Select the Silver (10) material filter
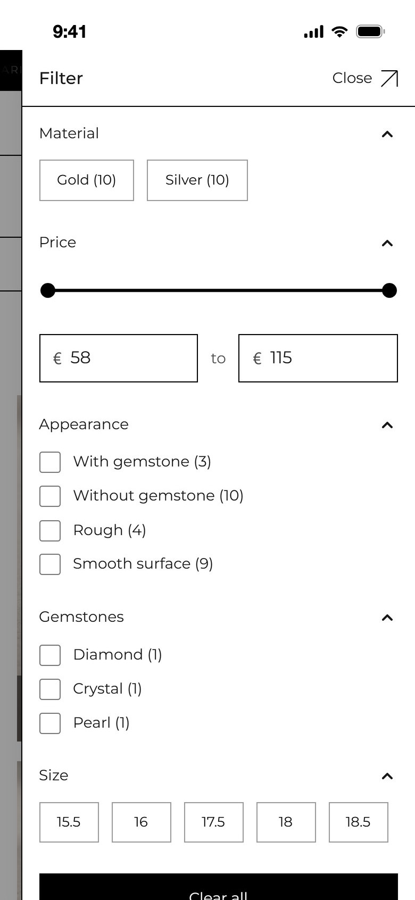Image resolution: width=415 pixels, height=900 pixels. (197, 180)
